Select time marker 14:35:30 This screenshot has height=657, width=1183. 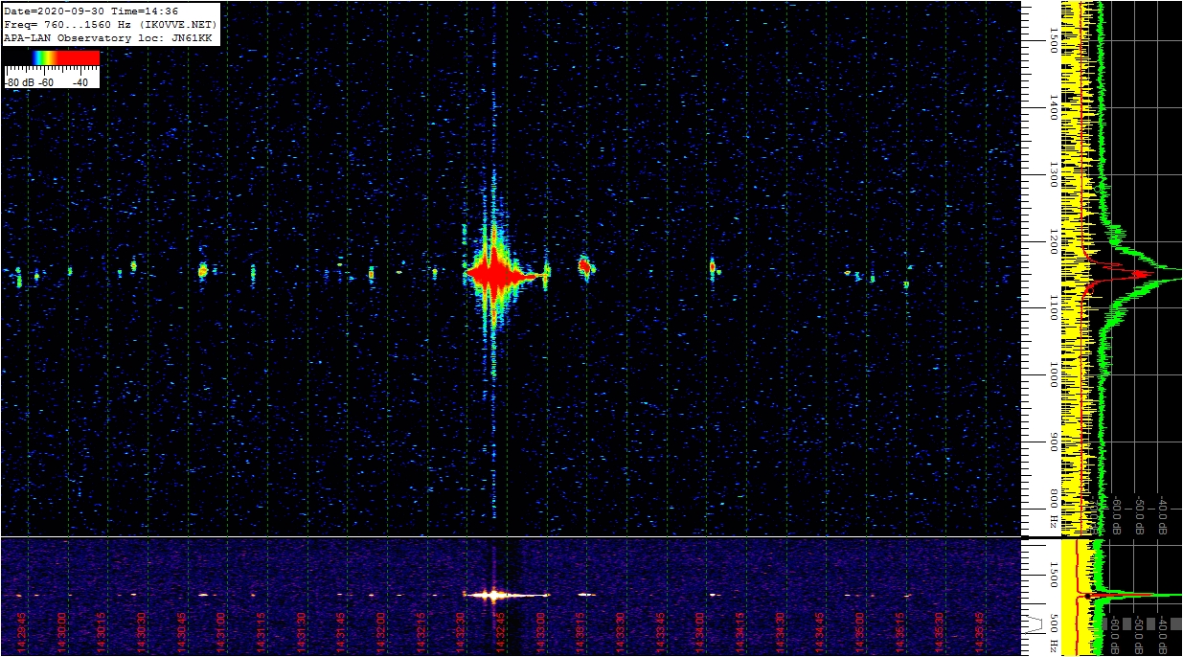click(x=940, y=634)
